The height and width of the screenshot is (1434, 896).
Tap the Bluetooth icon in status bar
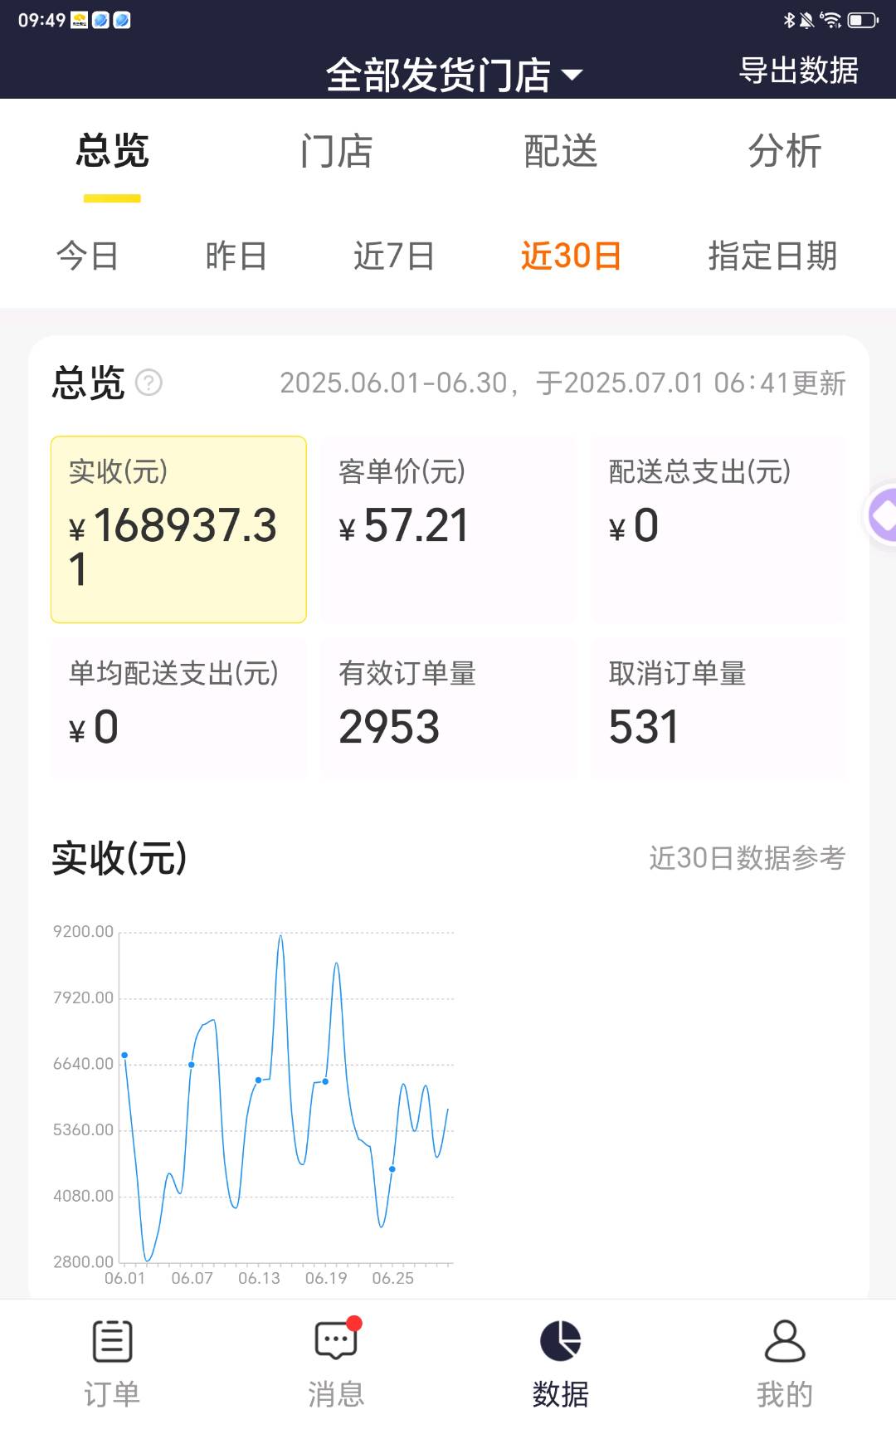789,20
